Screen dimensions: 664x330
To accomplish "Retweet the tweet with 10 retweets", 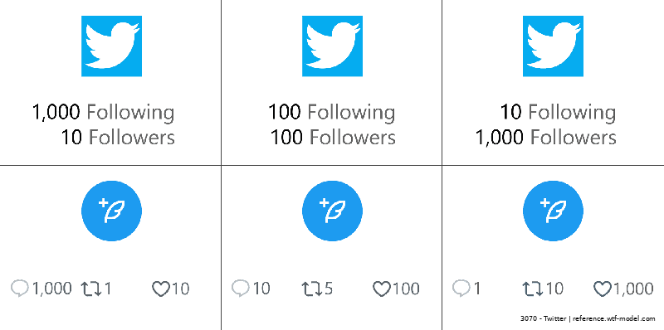I will click(533, 289).
